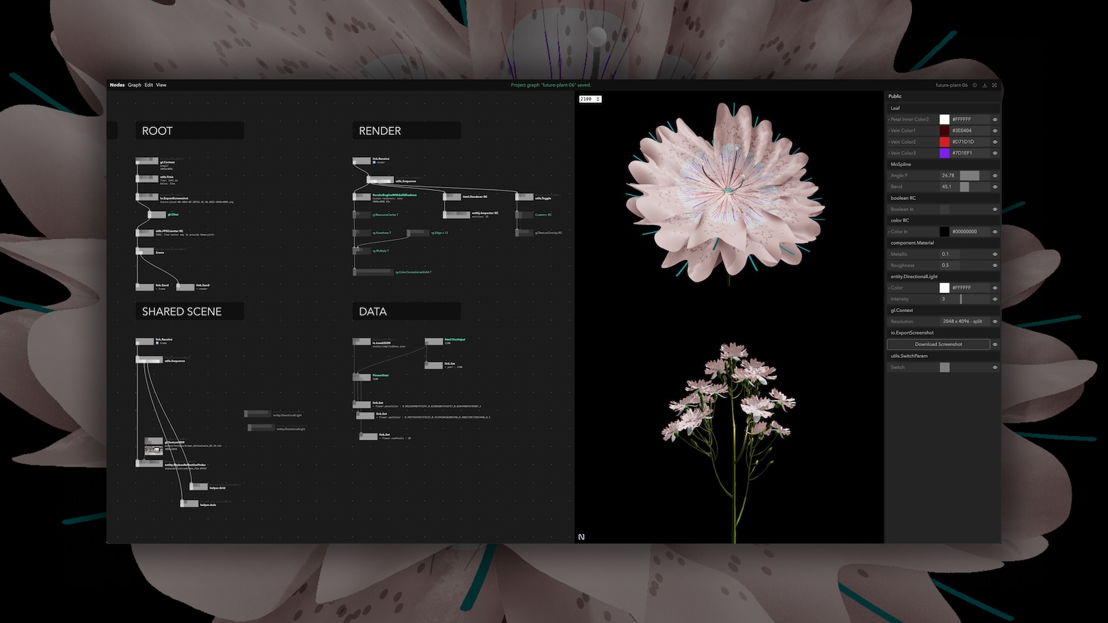Click the Download Screenshot button
Viewport: 1108px width, 623px height.
pyautogui.click(x=938, y=344)
